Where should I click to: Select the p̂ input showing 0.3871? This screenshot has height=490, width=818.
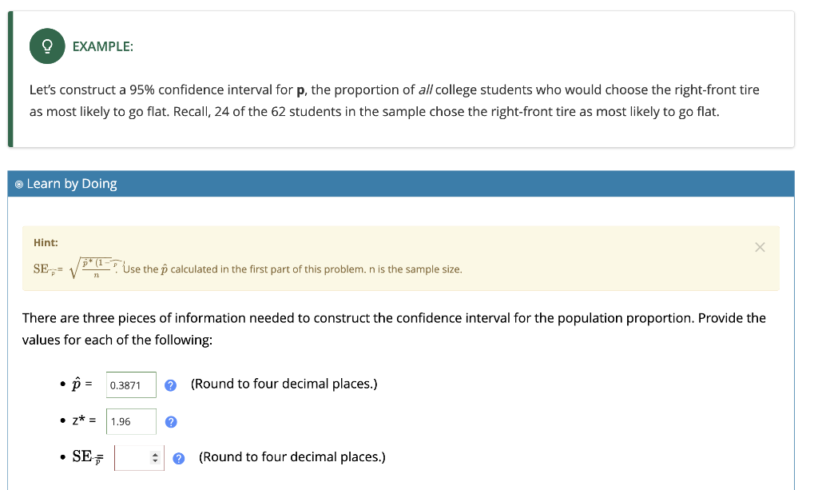(130, 384)
